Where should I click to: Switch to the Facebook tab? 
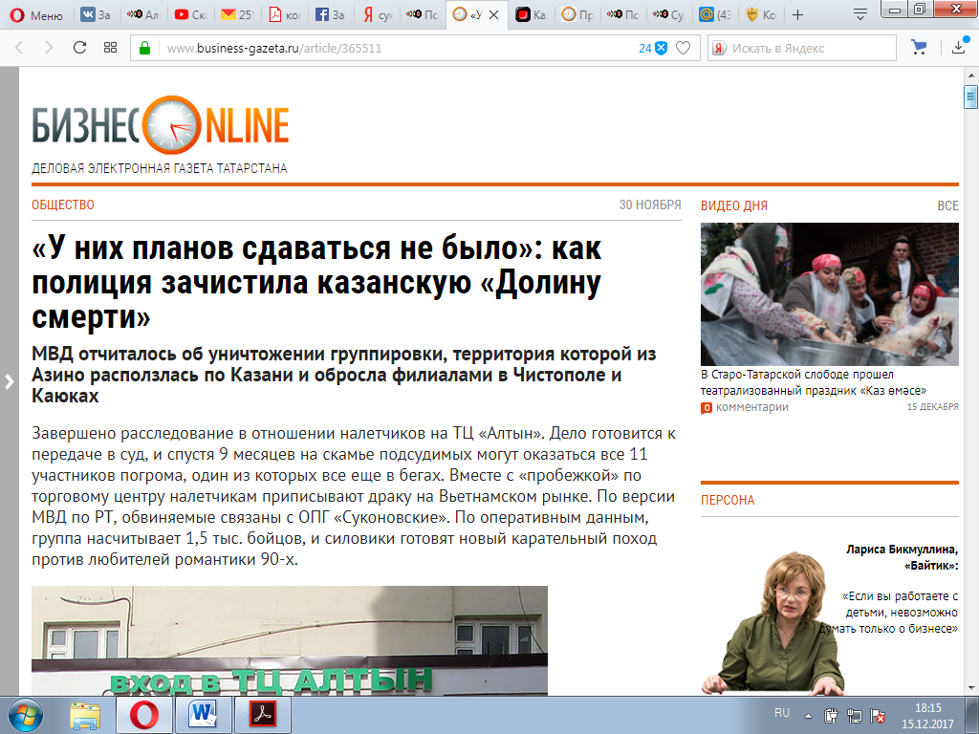tap(329, 15)
